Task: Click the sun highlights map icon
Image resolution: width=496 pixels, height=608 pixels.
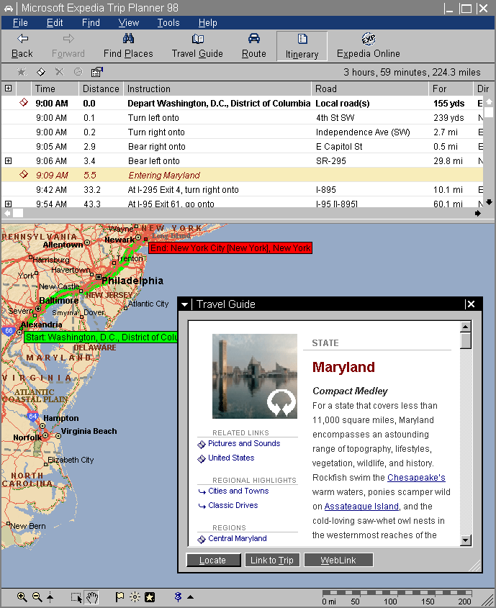Action: (x=135, y=596)
